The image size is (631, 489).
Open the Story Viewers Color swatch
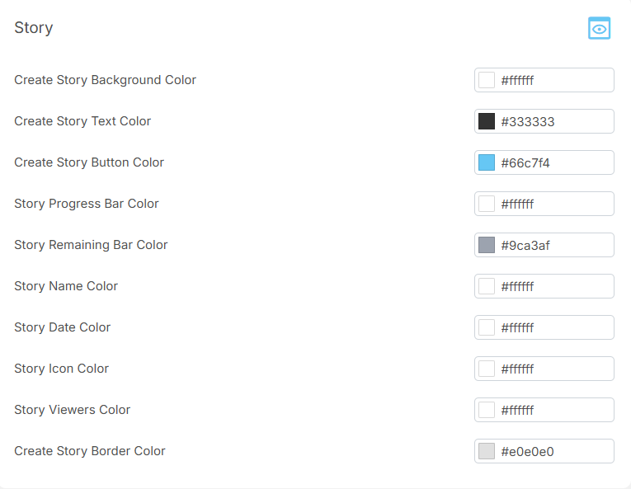487,410
